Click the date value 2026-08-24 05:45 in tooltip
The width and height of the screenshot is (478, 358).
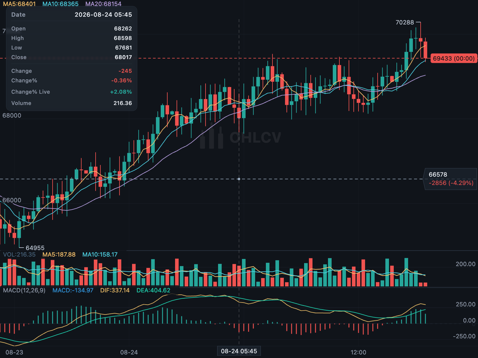(x=103, y=15)
